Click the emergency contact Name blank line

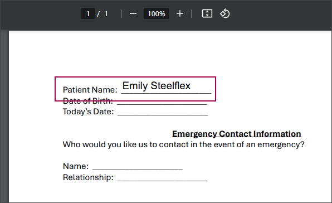tap(138, 168)
